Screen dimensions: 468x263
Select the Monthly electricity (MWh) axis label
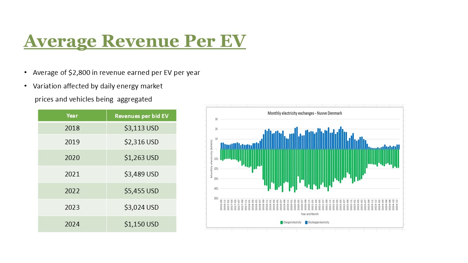pos(211,159)
